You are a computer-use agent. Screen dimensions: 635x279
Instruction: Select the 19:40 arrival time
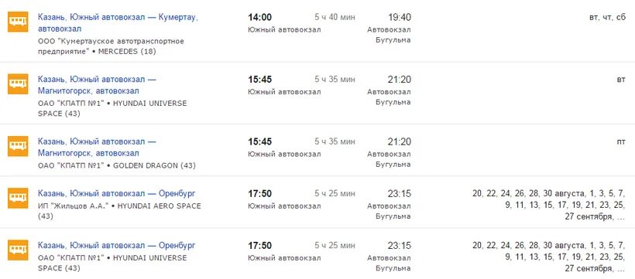[400, 17]
